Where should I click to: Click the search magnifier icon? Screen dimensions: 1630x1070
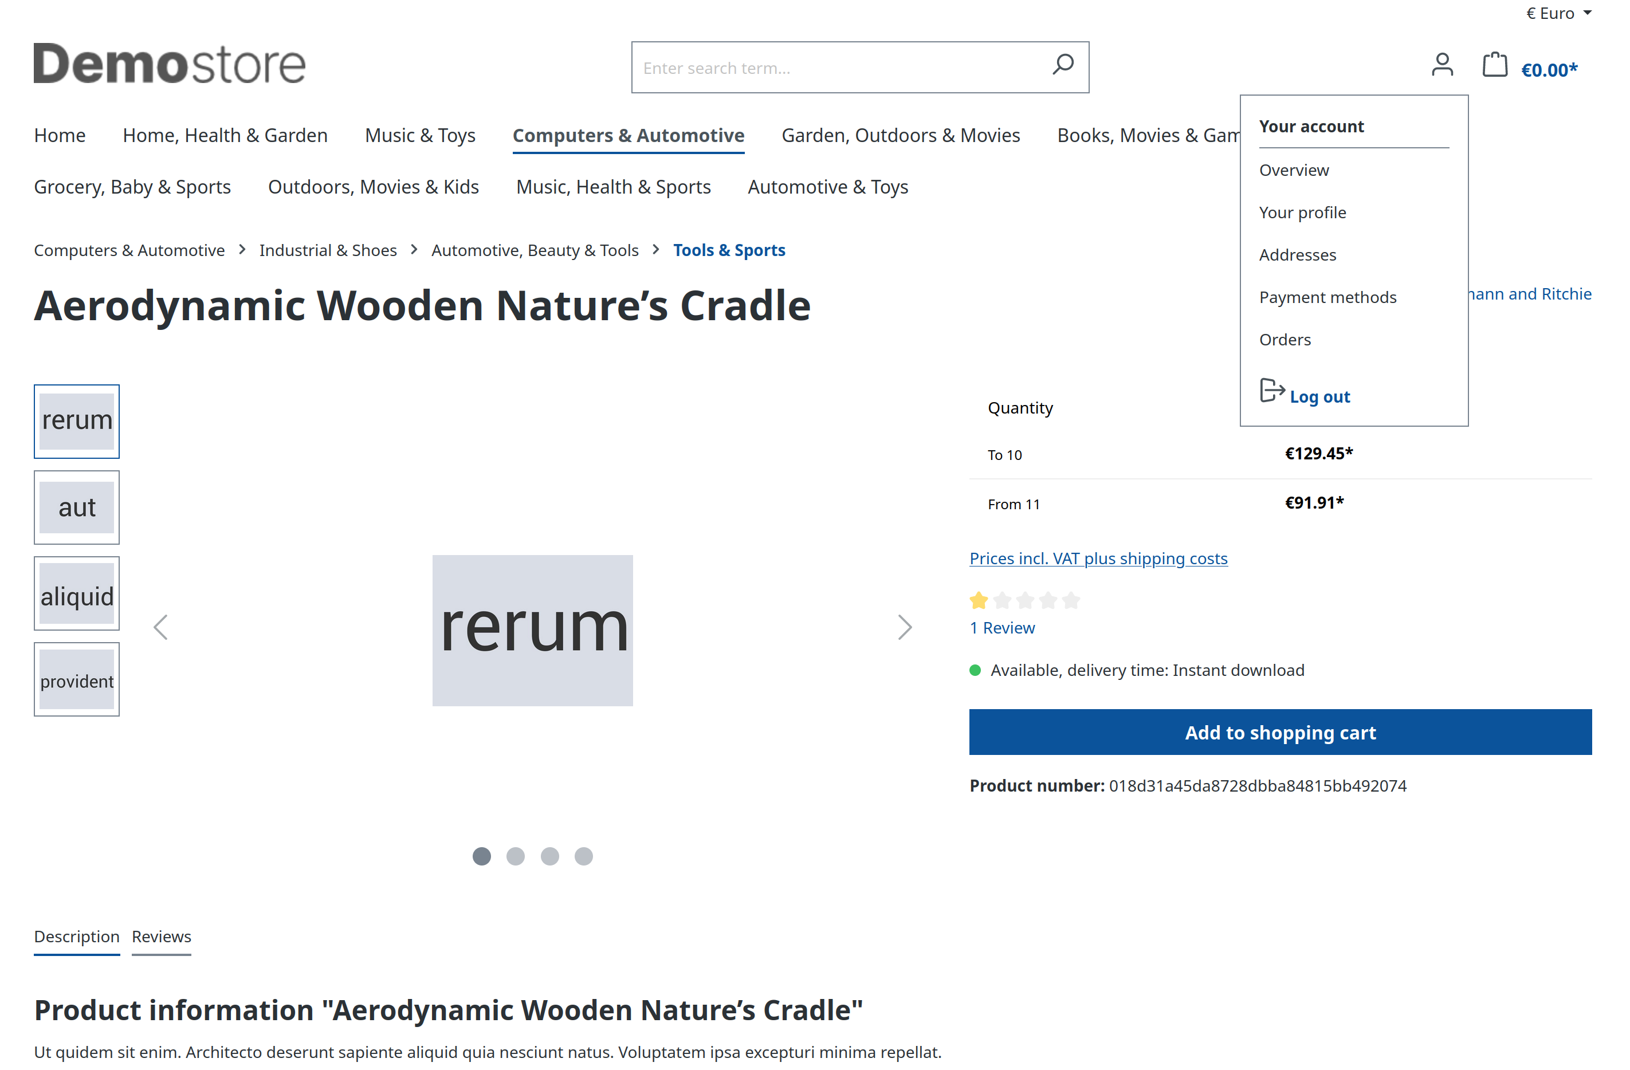(x=1063, y=65)
